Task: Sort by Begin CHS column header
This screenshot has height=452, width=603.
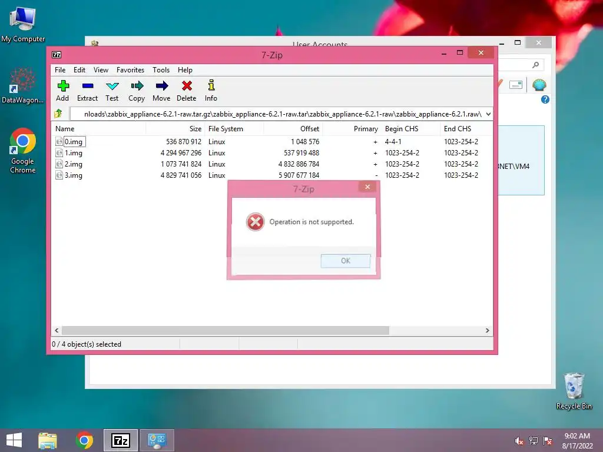Action: (410, 129)
